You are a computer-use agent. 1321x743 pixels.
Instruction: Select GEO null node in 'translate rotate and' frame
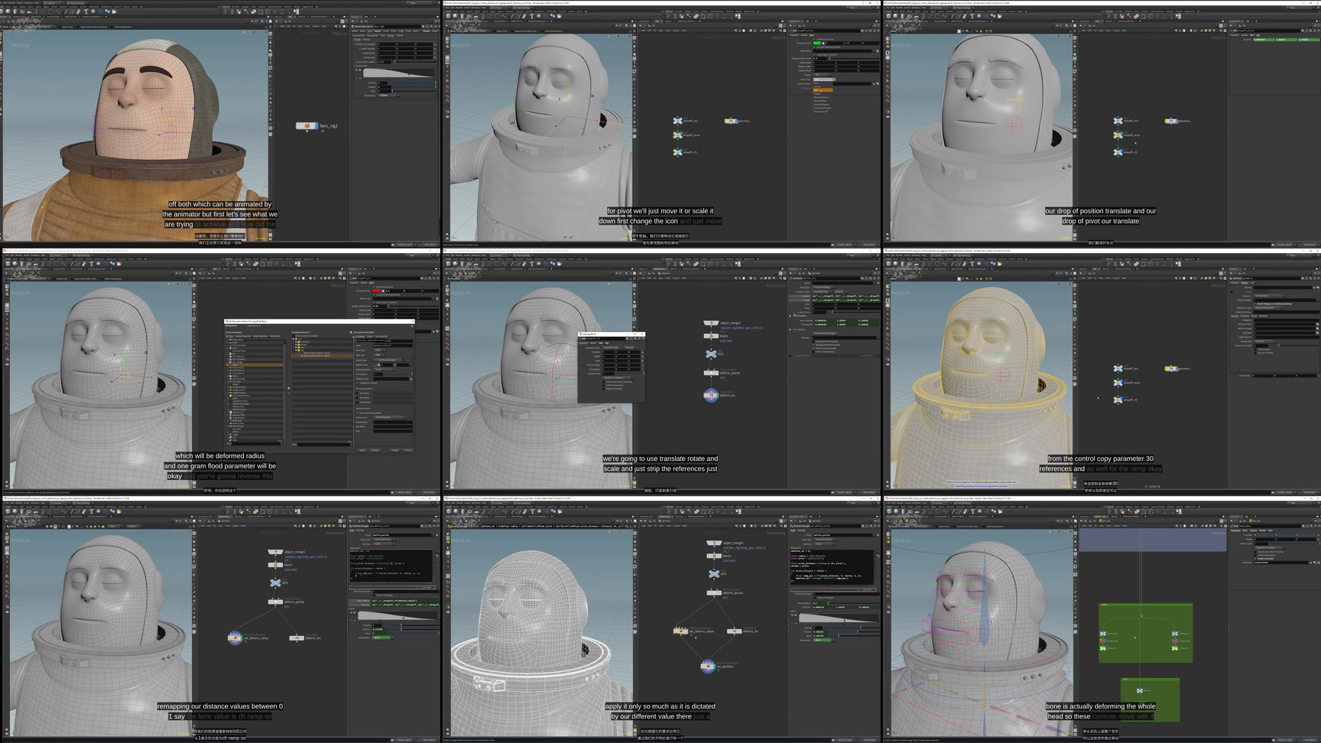(x=711, y=354)
